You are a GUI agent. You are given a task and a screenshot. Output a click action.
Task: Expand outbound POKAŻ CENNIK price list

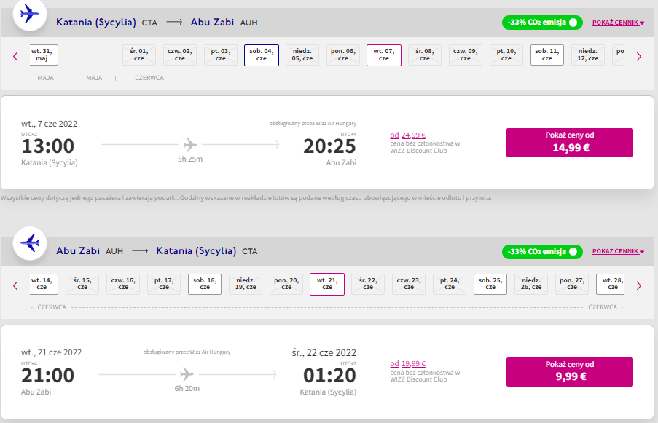point(618,23)
